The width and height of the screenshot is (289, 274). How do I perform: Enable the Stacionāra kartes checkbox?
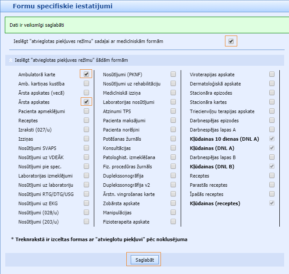point(272,102)
